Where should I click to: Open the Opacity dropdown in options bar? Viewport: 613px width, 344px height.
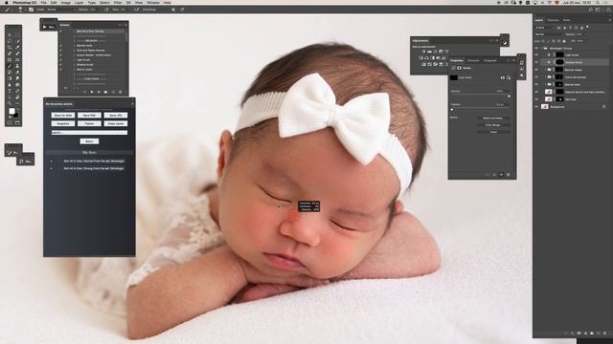coord(100,10)
